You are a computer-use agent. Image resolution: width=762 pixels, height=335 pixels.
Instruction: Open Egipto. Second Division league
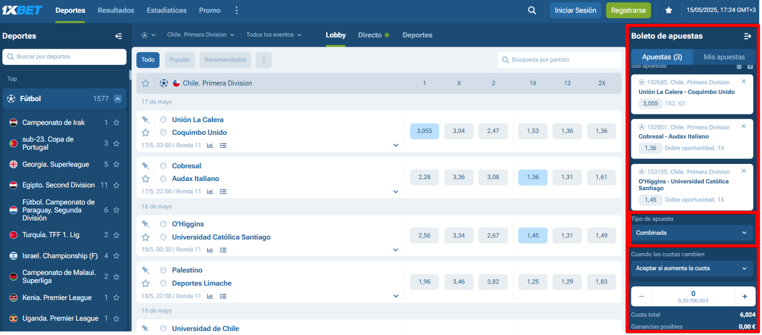tap(59, 185)
